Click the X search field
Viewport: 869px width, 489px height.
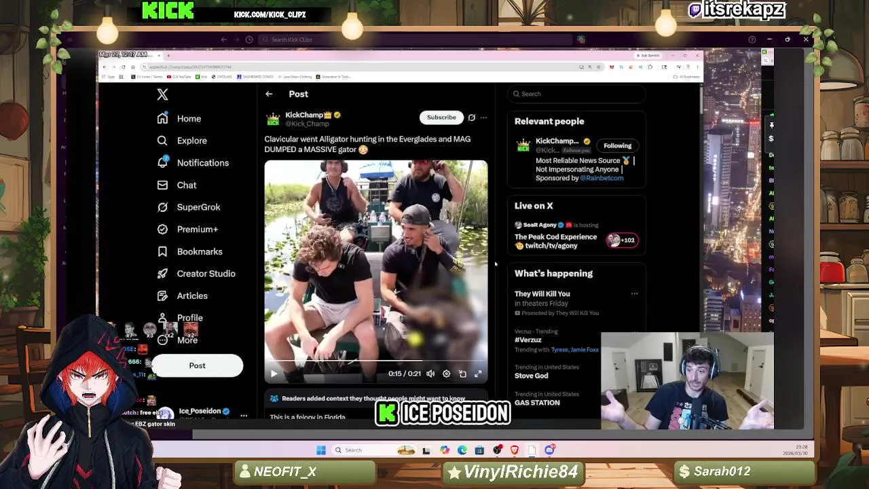[x=576, y=94]
